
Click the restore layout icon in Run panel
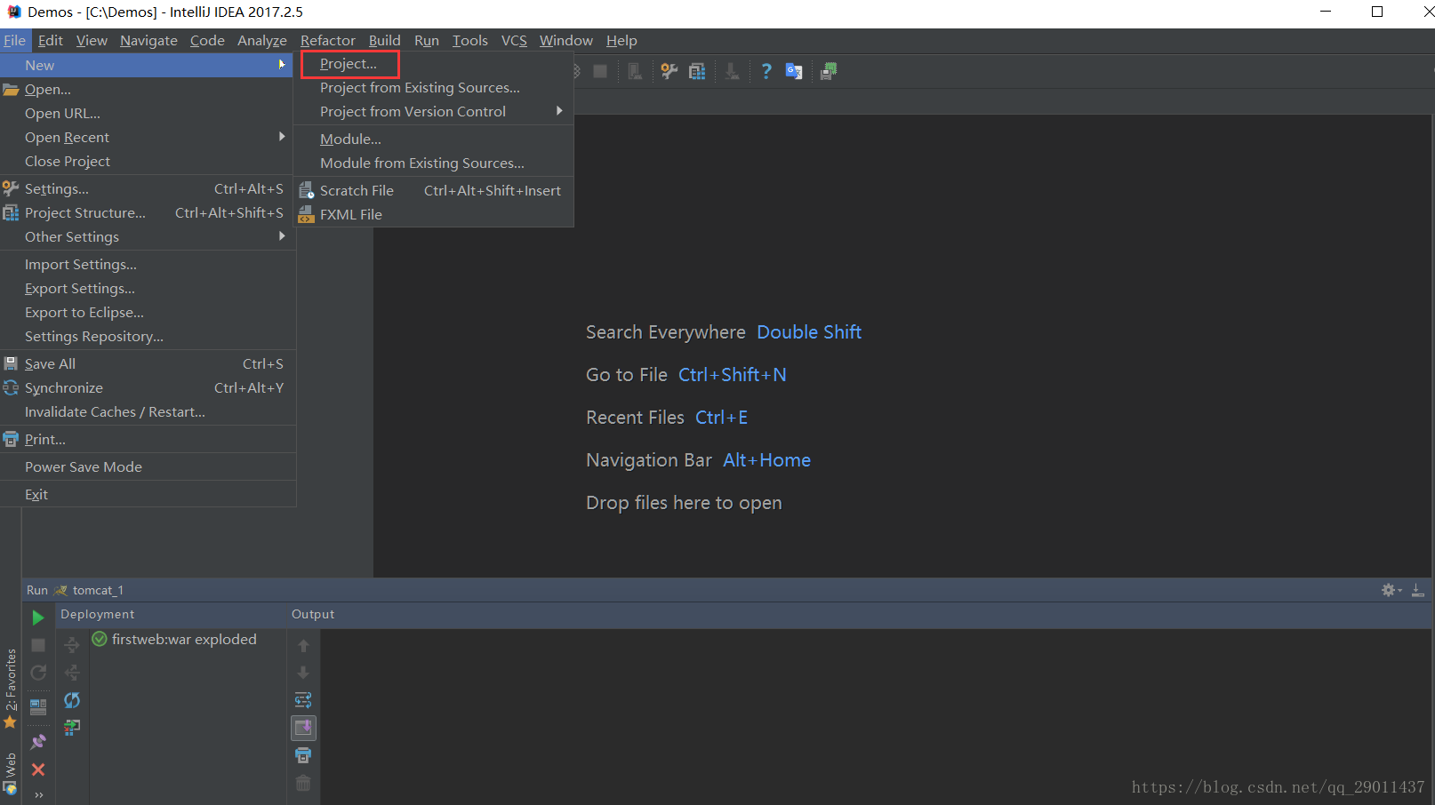point(38,707)
